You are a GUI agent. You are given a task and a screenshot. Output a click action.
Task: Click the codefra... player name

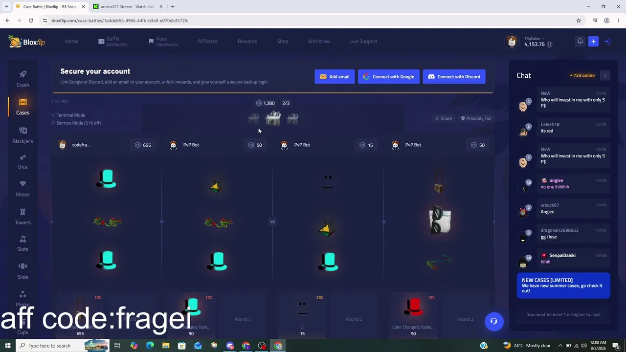point(81,145)
